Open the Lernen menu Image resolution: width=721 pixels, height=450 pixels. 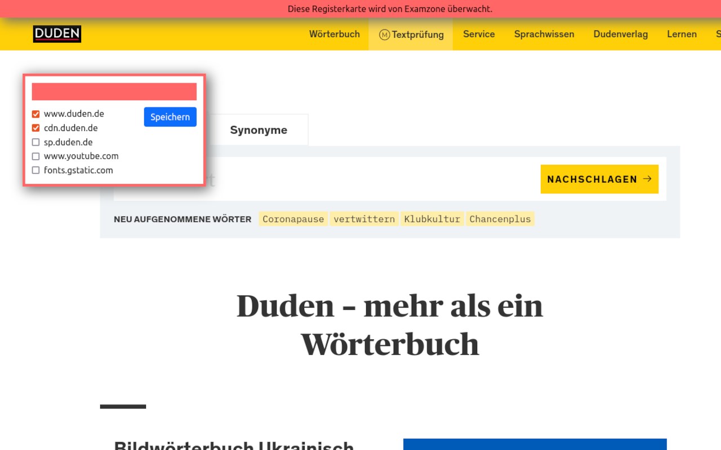682,34
